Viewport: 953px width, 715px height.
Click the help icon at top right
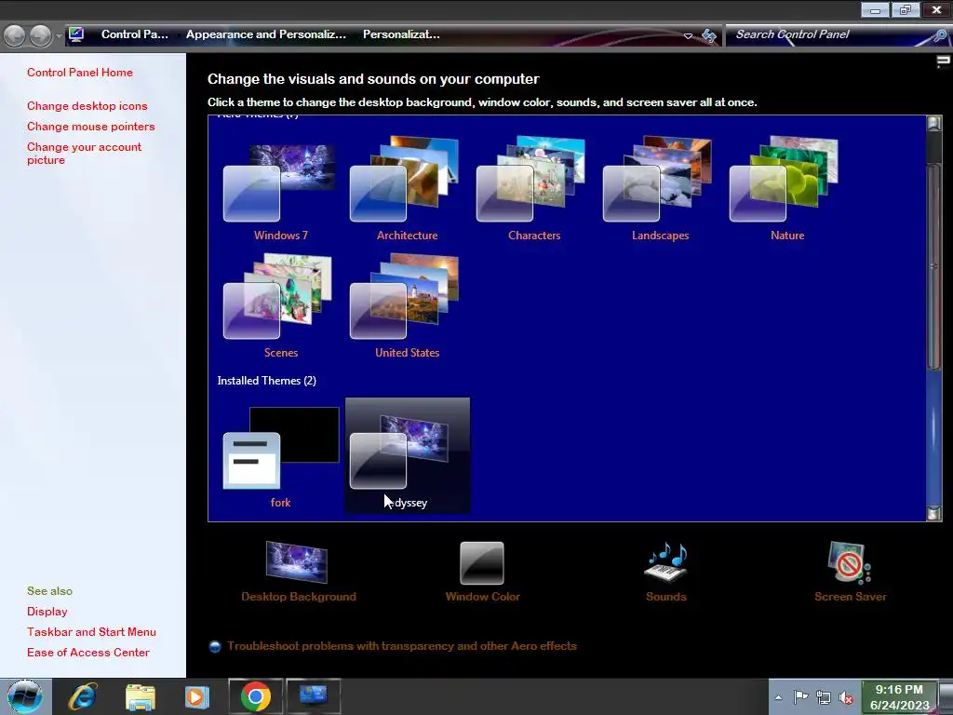tap(943, 62)
